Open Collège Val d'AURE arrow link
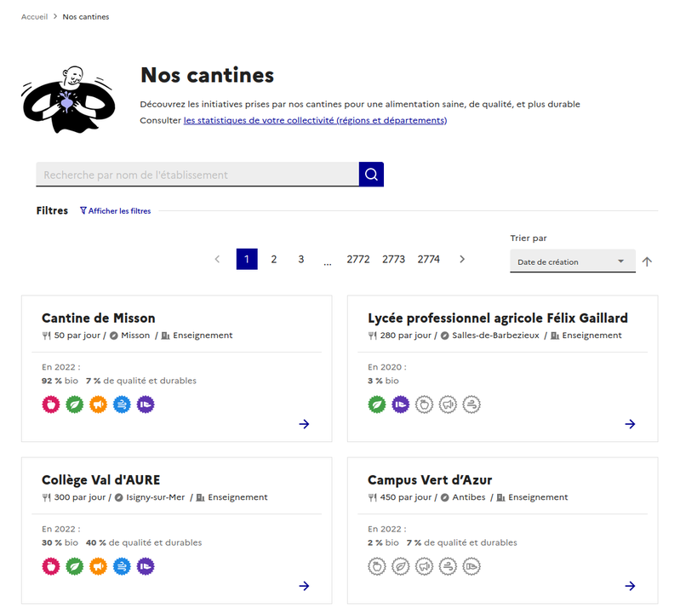This screenshot has height=614, width=680. (x=304, y=586)
